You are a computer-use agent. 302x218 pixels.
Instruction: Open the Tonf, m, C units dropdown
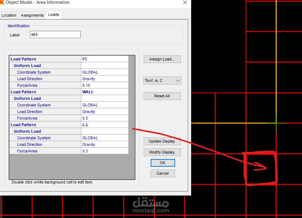(162, 81)
